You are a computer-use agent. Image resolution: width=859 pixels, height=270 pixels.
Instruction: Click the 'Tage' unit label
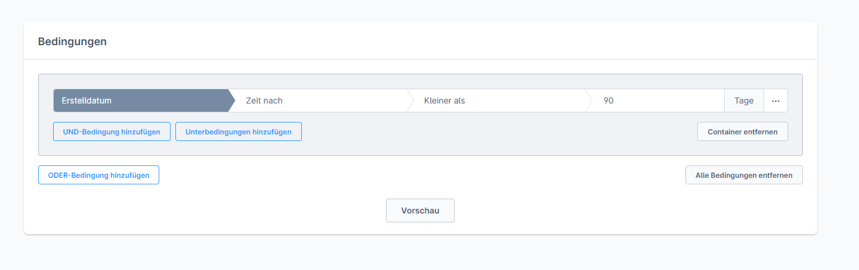(x=744, y=101)
